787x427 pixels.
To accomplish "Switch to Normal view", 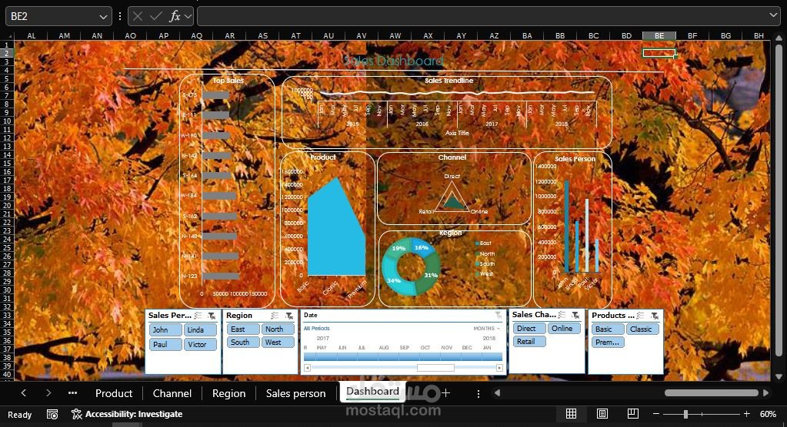I will [571, 414].
